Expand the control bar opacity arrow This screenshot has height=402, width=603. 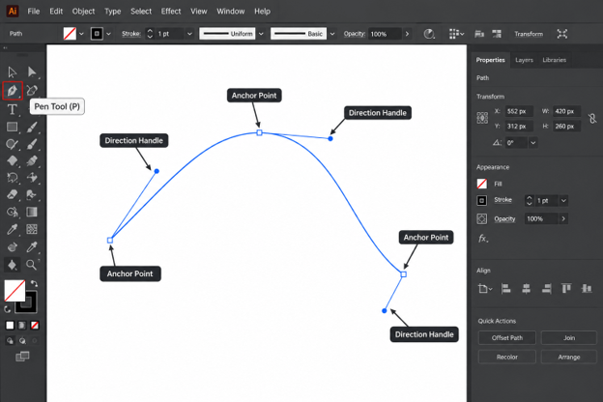coord(407,34)
